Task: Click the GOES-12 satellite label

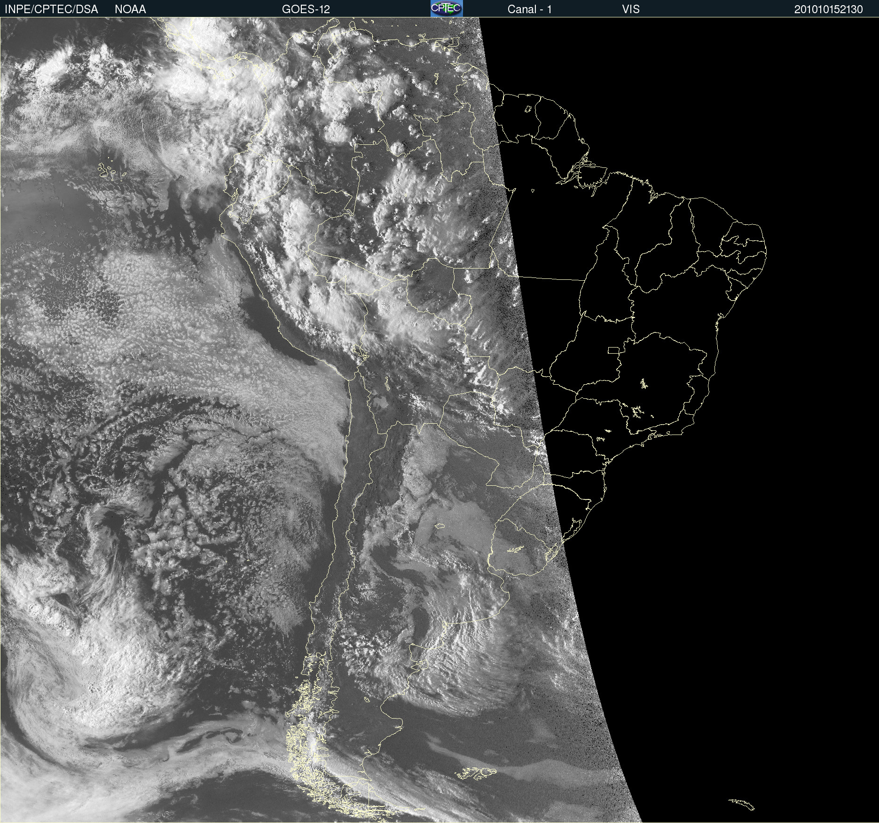Action: [x=306, y=9]
